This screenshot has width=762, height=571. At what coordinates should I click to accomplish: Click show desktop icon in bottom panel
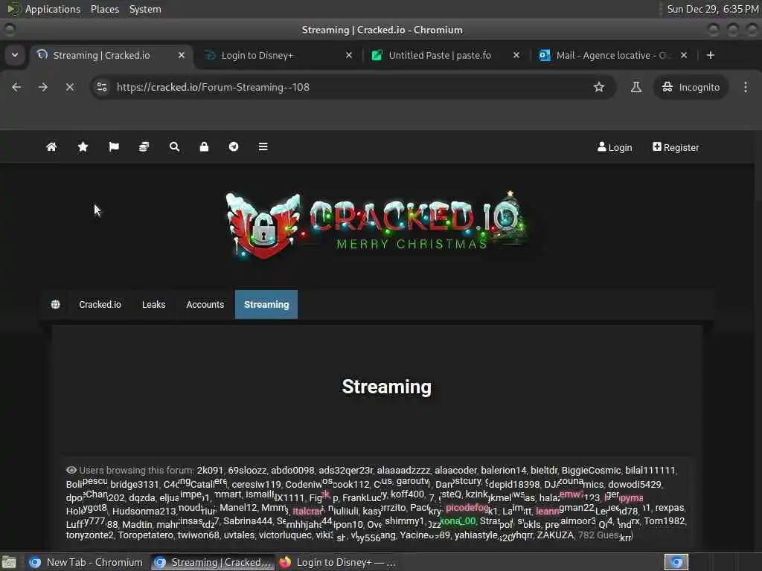coord(9,562)
